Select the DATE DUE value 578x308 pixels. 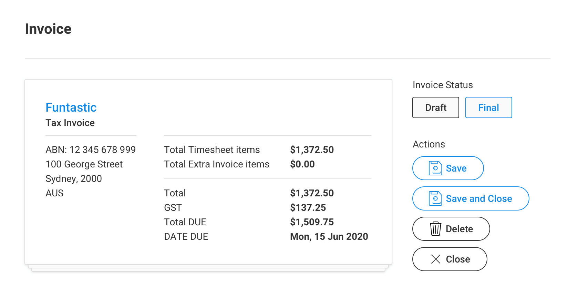(329, 236)
